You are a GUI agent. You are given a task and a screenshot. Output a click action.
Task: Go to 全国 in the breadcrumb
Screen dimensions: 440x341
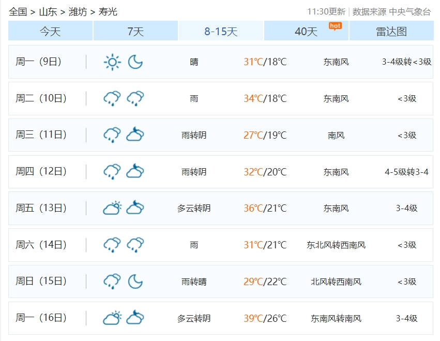18,11
